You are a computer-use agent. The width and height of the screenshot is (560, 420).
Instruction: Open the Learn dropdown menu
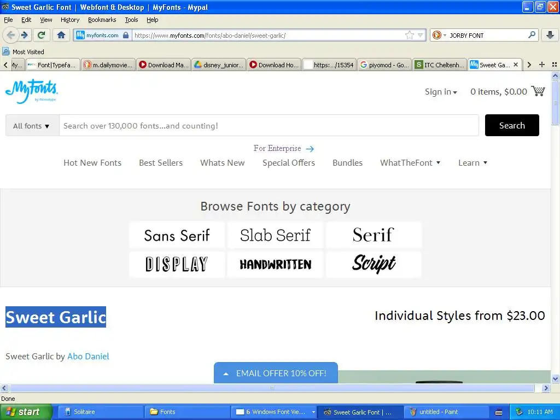[472, 163]
